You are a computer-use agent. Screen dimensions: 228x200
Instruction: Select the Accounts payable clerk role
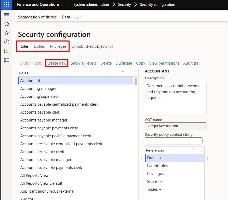[x=76, y=112]
